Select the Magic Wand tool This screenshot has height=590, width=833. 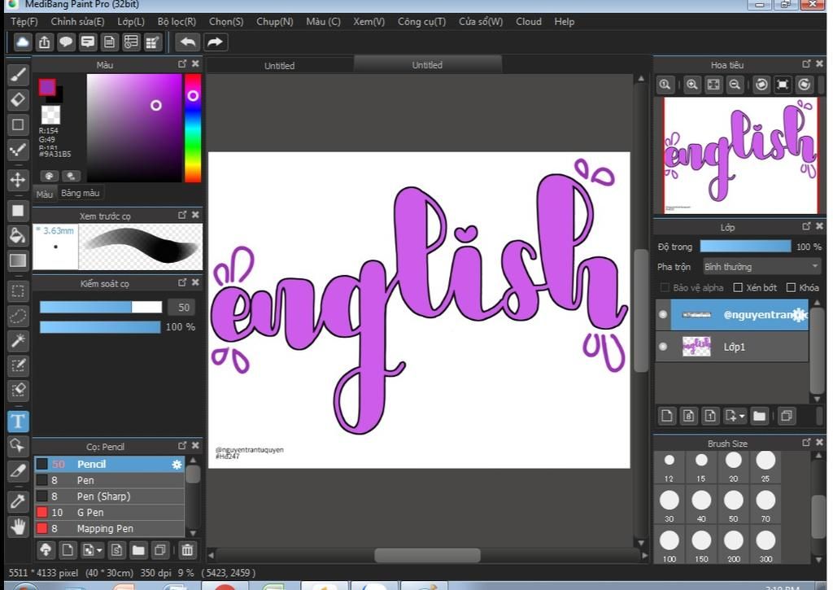click(x=18, y=340)
